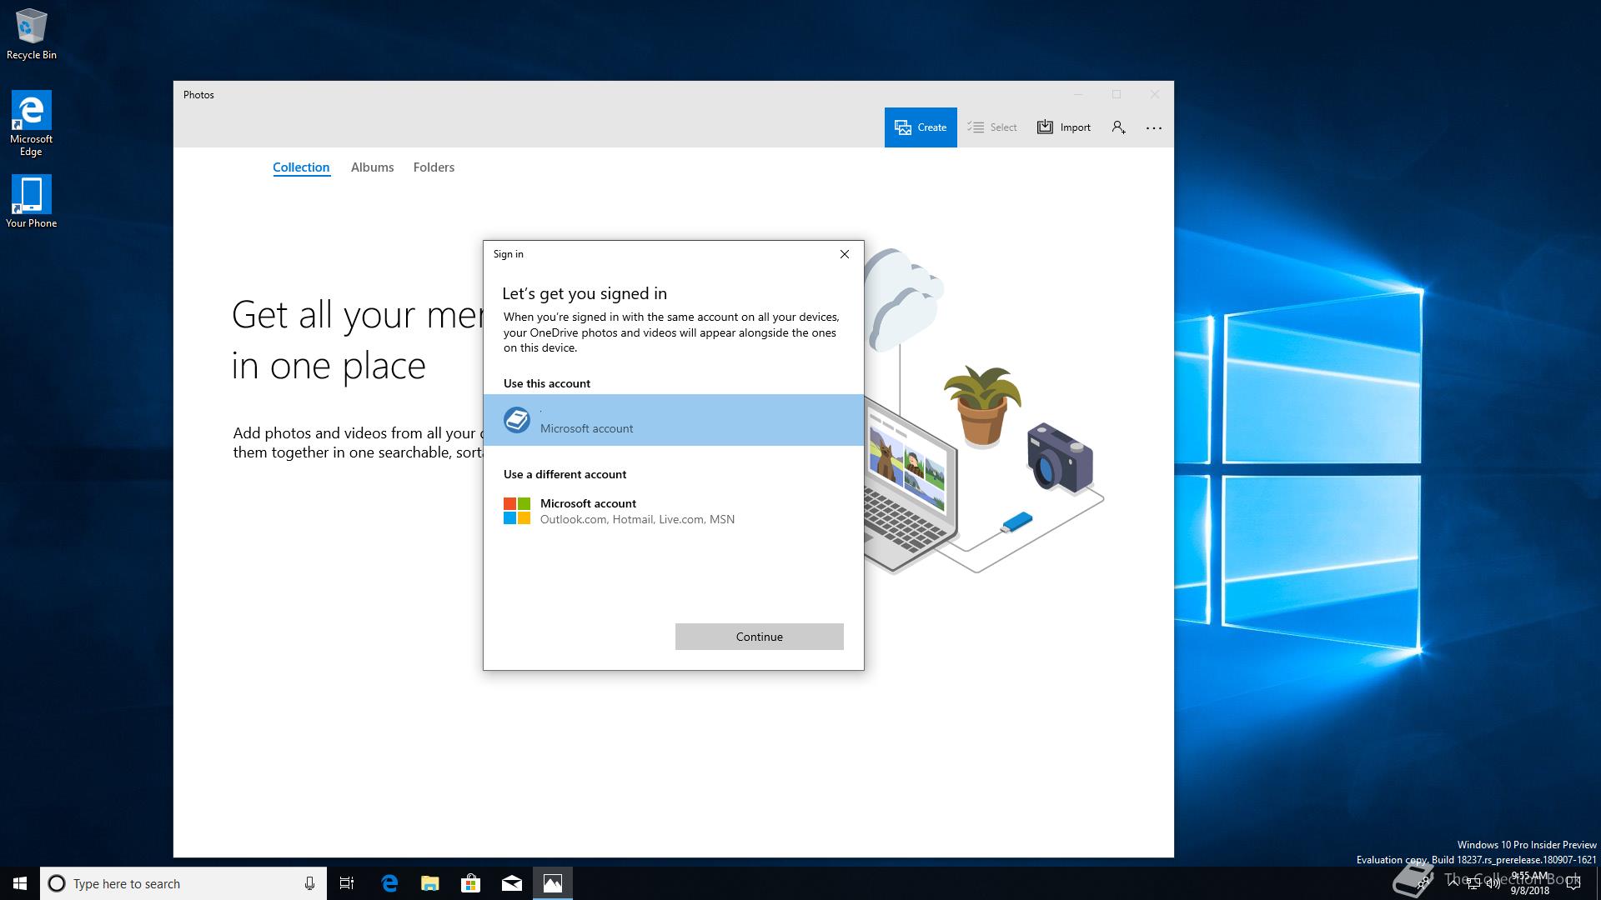The width and height of the screenshot is (1601, 900).
Task: Click the Select toolbar option
Action: (x=992, y=127)
